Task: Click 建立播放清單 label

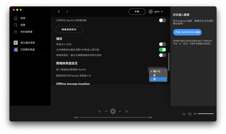Action: click(27, 43)
